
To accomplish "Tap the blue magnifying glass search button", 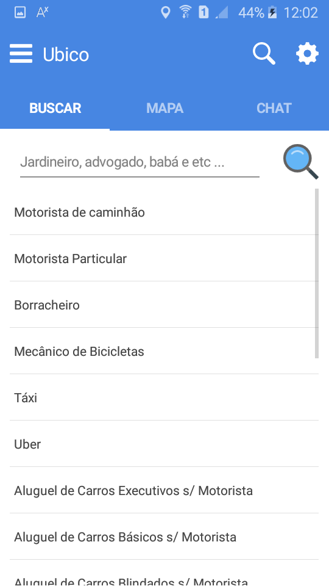I will tap(300, 161).
